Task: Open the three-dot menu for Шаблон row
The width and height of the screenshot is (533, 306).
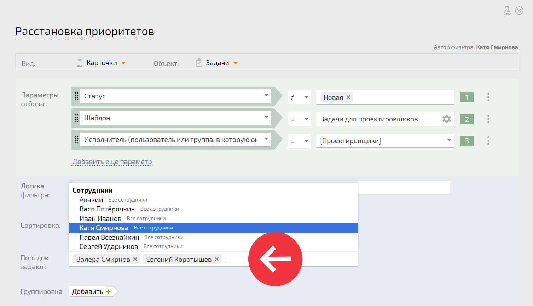Action: (488, 119)
